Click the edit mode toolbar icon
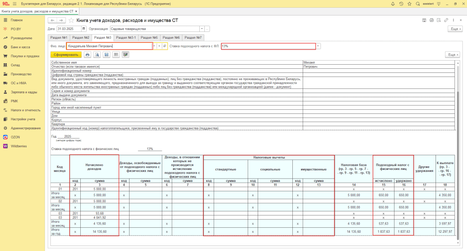The width and height of the screenshot is (467, 251). tap(125, 55)
